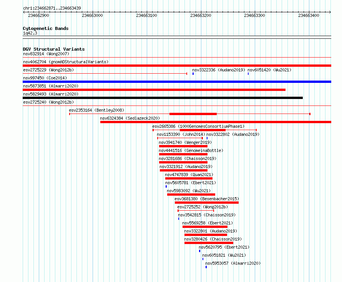342x282 pixels.
Task: Click the 1q42.3 cytogenetic band label
Action: [x=30, y=33]
